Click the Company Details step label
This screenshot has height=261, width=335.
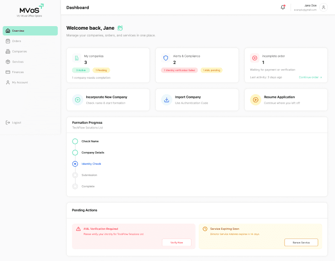pyautogui.click(x=93, y=153)
